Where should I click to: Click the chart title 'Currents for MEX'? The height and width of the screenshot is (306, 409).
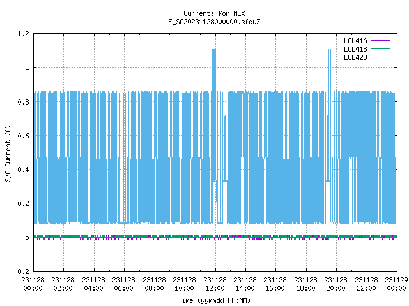point(214,13)
